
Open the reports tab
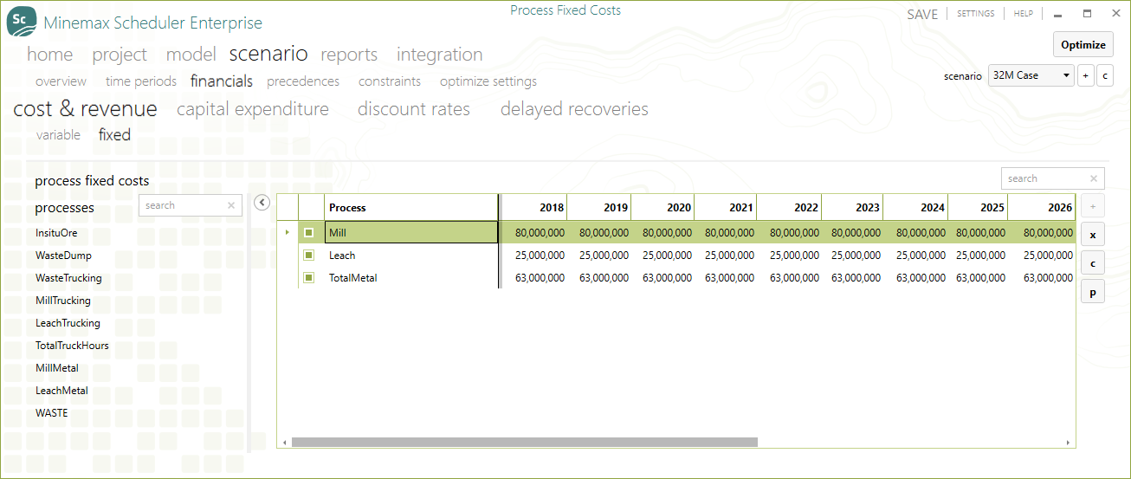click(349, 54)
